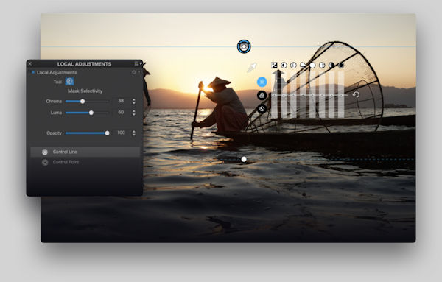The image size is (442, 282).
Task: Select the Exposure equalizer icon
Action: (274, 66)
